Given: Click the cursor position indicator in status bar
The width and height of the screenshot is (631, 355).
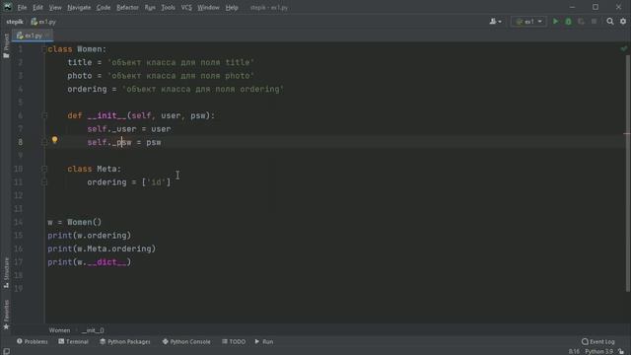Looking at the screenshot, I should (x=574, y=351).
